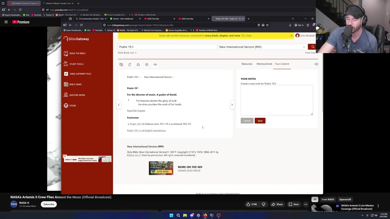Viewport: 390px width, 219px height.
Task: Open tab list dropdown in front browser
Action: tap(293, 19)
